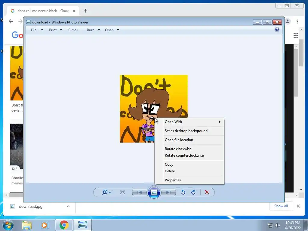The width and height of the screenshot is (308, 231).
Task: Go to previous photo
Action: point(140,192)
